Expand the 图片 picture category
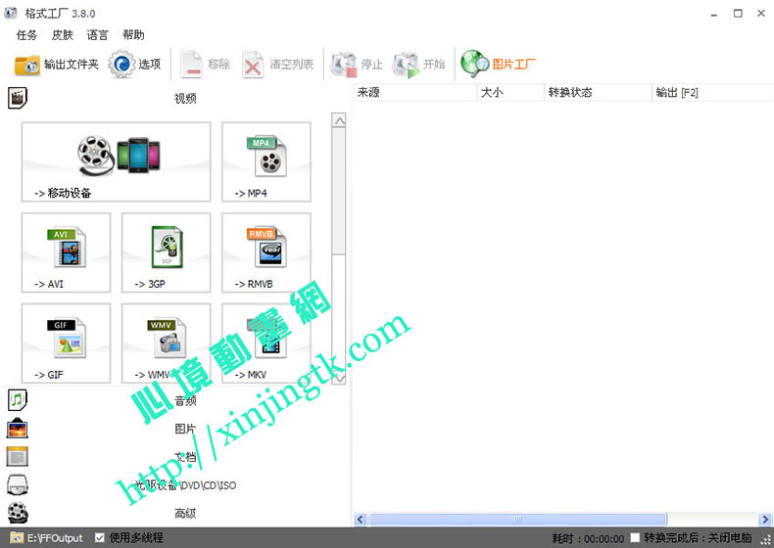Viewport: 774px width, 548px height. 185,429
